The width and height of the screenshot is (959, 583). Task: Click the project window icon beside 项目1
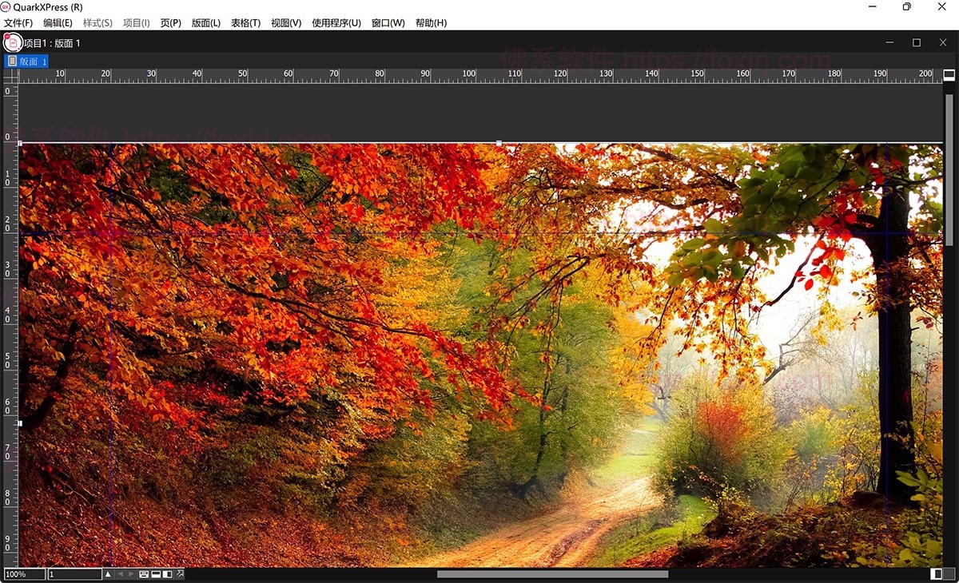point(12,42)
